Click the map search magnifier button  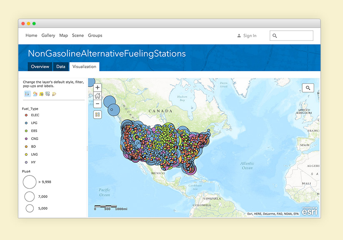[x=308, y=88]
